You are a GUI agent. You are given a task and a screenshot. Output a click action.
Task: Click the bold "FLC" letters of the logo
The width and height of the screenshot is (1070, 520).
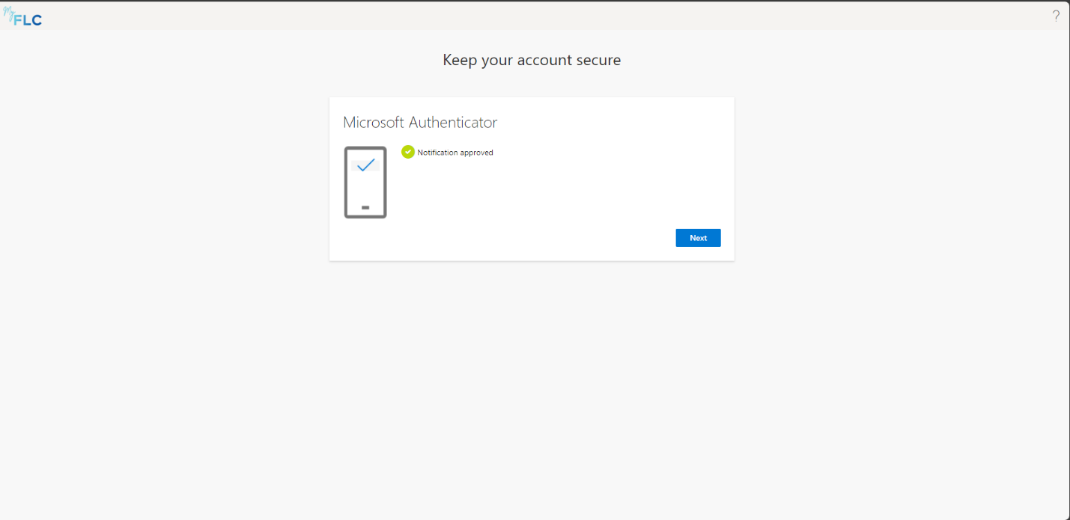tap(28, 20)
